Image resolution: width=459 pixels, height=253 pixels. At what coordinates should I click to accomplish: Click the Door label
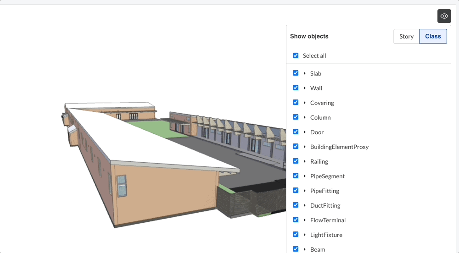[x=317, y=132]
